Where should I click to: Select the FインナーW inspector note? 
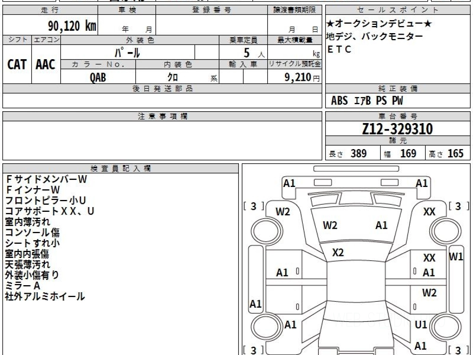tap(33, 190)
